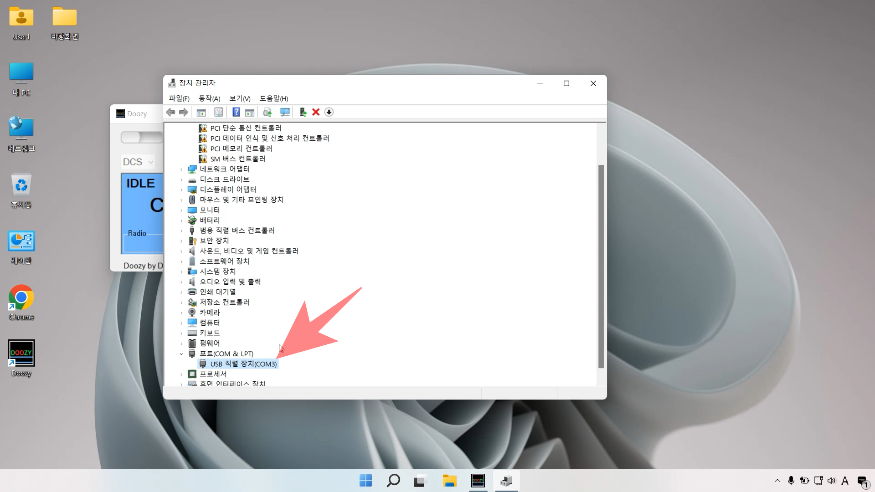
Task: Click the forward navigation arrow in Device Manager
Action: [184, 112]
